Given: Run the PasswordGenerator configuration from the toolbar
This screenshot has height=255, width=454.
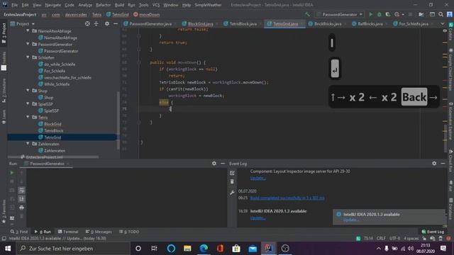Looking at the screenshot, I should coord(370,14).
